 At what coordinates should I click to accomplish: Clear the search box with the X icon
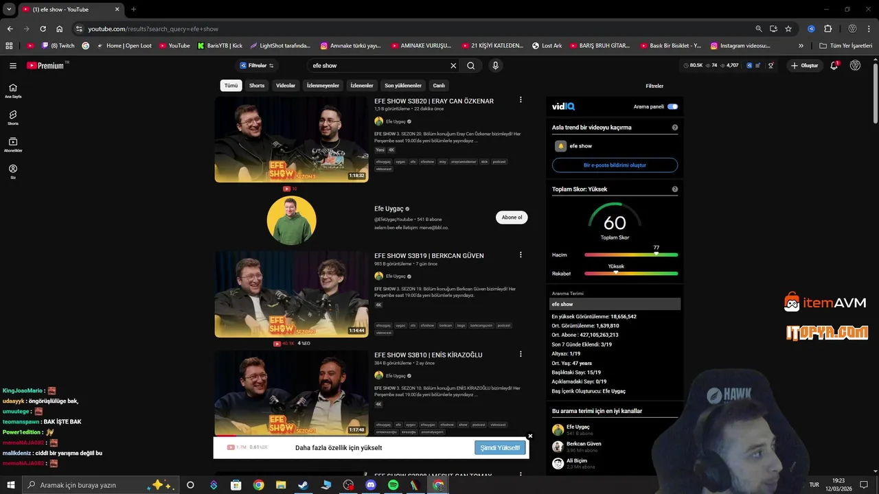[x=453, y=66]
